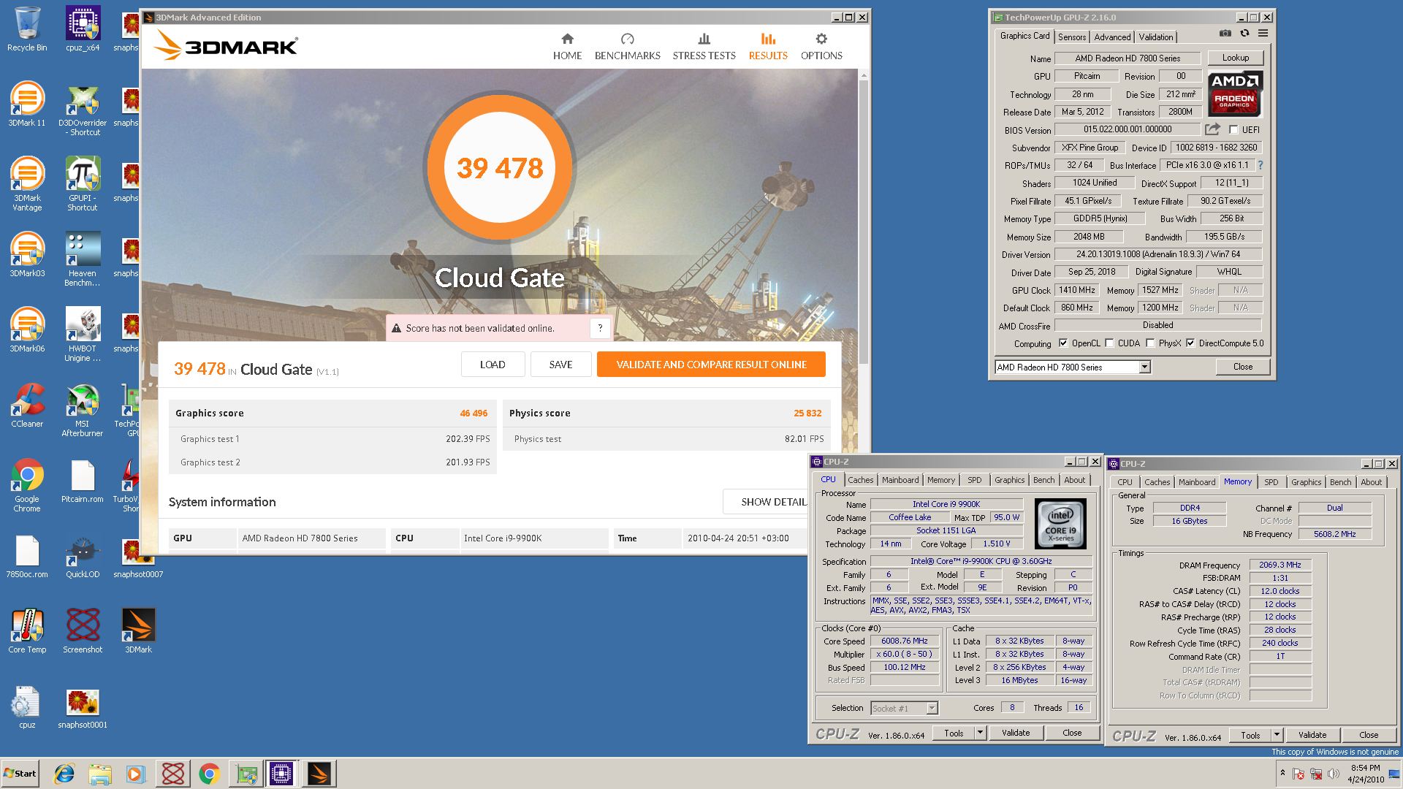Click scrollbar up arrow in 3DMark
The width and height of the screenshot is (1403, 789).
pos(864,75)
